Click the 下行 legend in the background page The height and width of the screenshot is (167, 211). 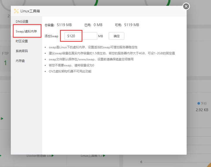coord(202,103)
